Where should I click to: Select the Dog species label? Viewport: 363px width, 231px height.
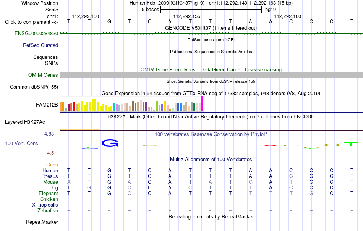[53, 188]
